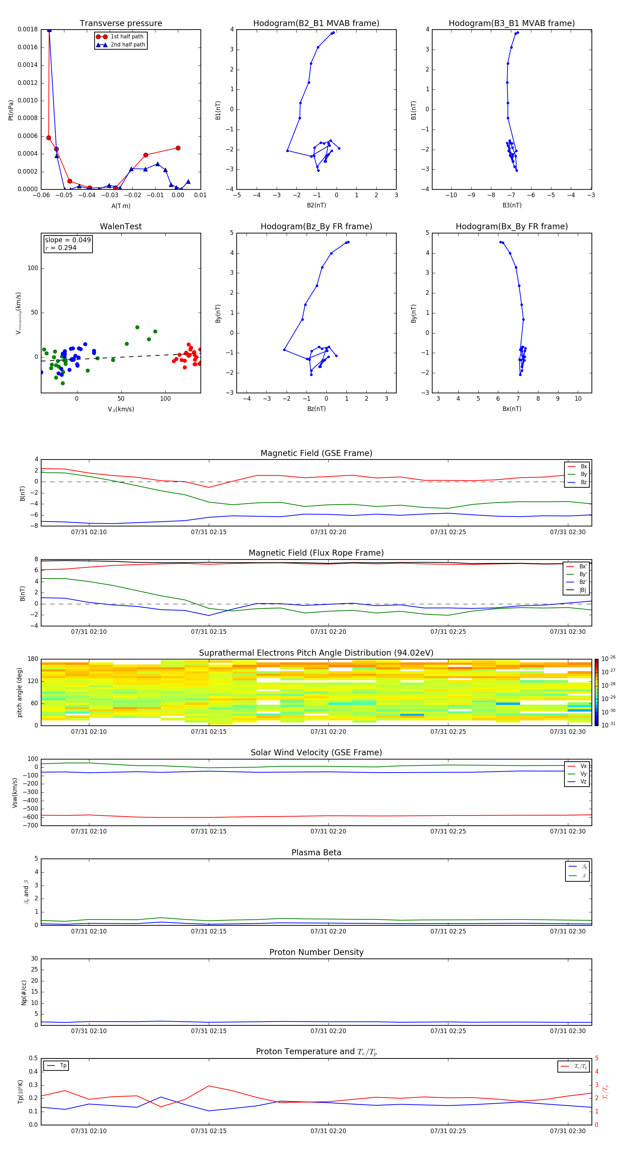Viewport: 633px width, 1162px height.
Task: Click the 'A(T·m)' axis label
Action: 121,206
